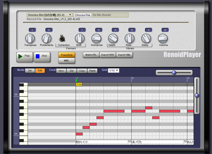Screen dimensions: 212x154
Task: Click the Copy command button
Action: pyautogui.click(x=82, y=71)
